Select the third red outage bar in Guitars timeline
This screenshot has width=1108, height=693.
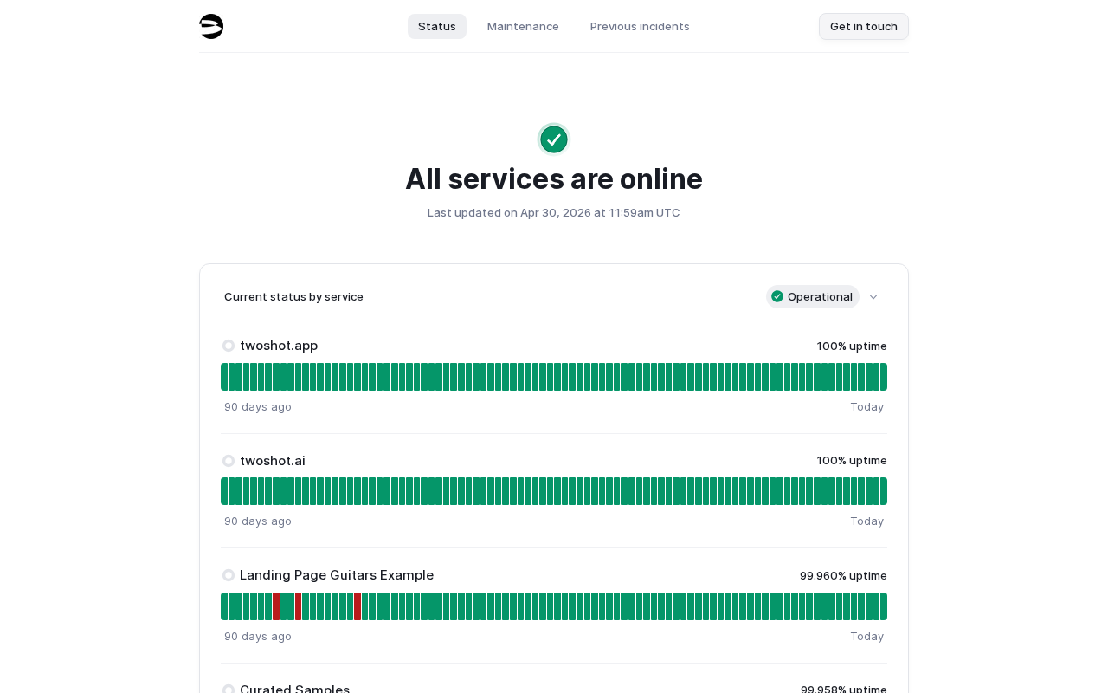pos(358,606)
